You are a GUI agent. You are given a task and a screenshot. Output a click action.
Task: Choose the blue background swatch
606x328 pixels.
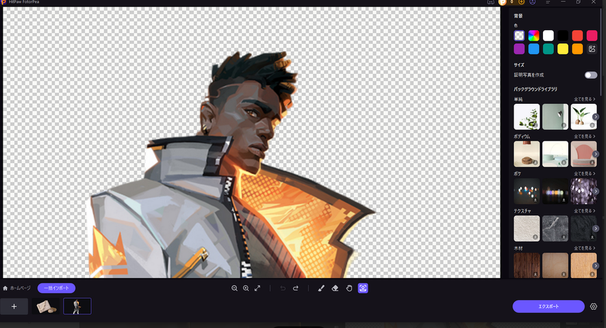click(x=533, y=49)
